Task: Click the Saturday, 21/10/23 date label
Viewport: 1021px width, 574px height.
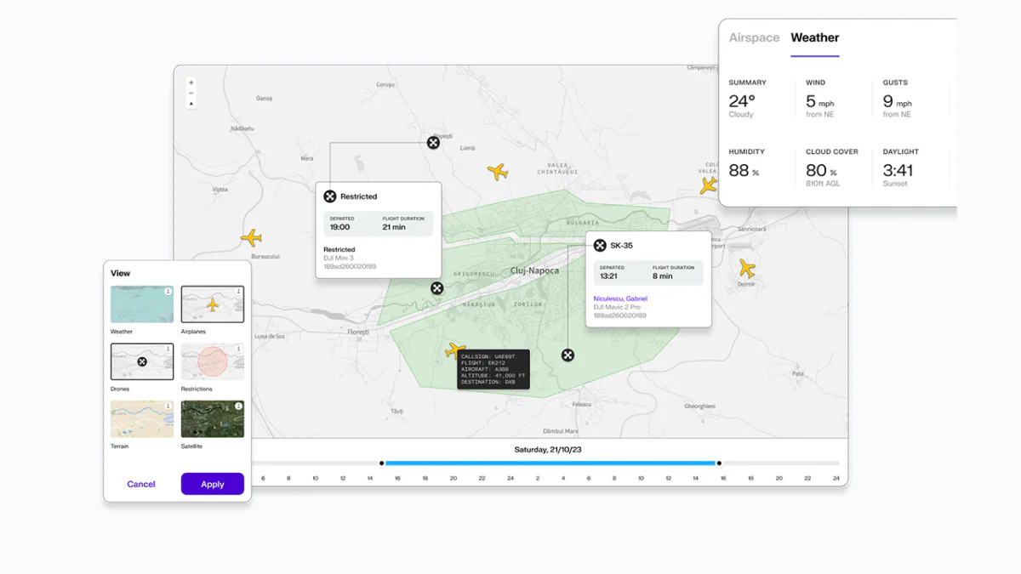Action: click(x=548, y=449)
